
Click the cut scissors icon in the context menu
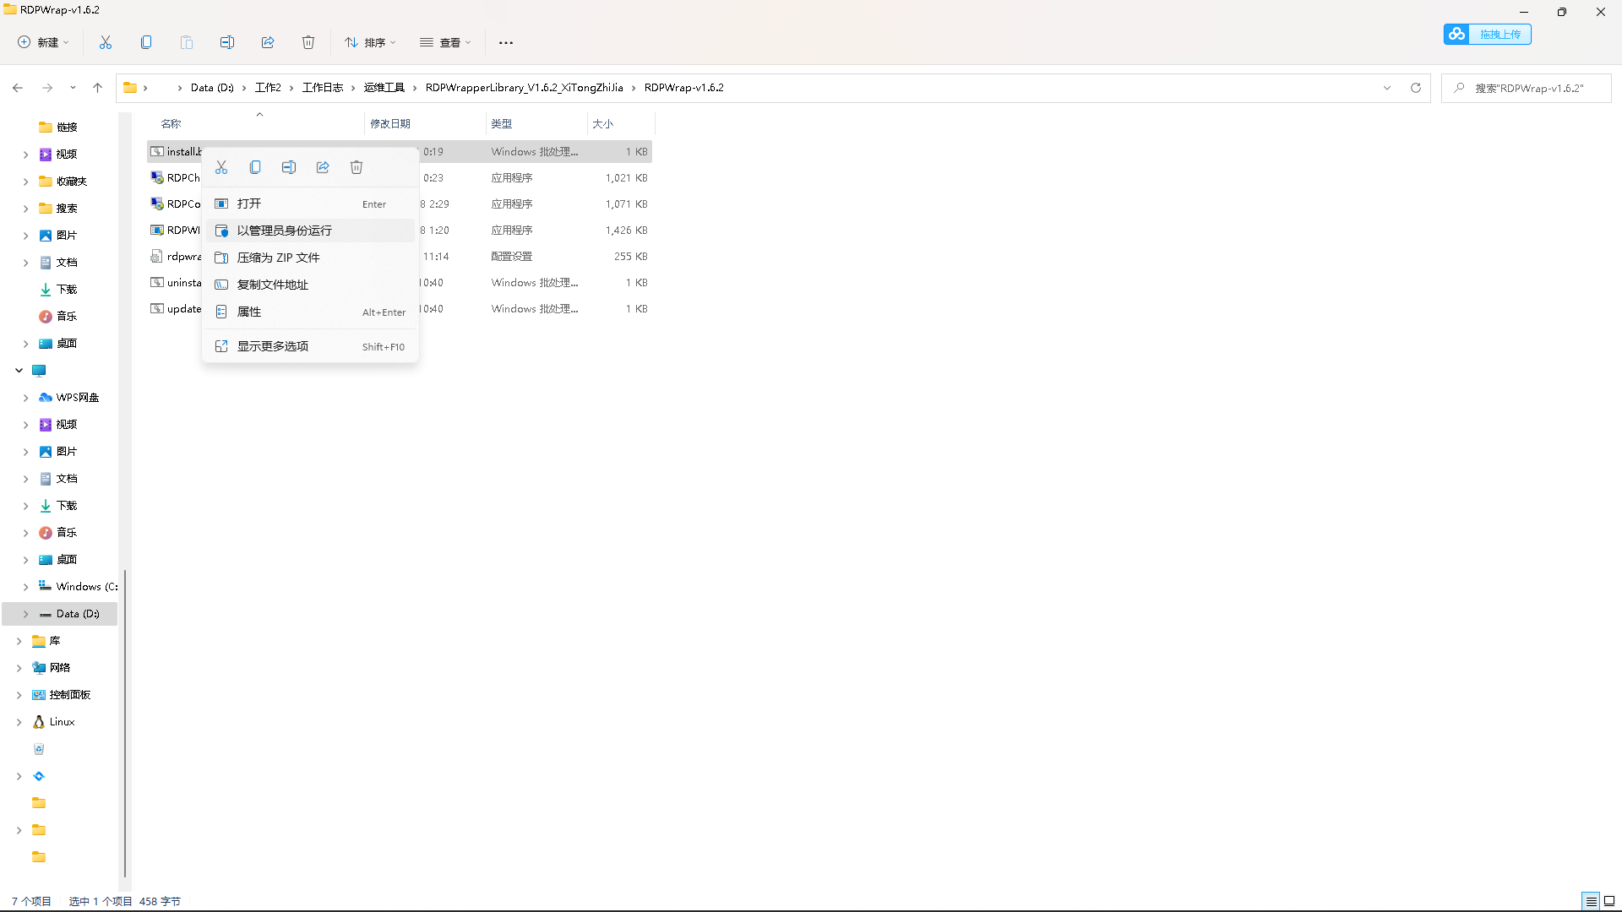pos(221,167)
